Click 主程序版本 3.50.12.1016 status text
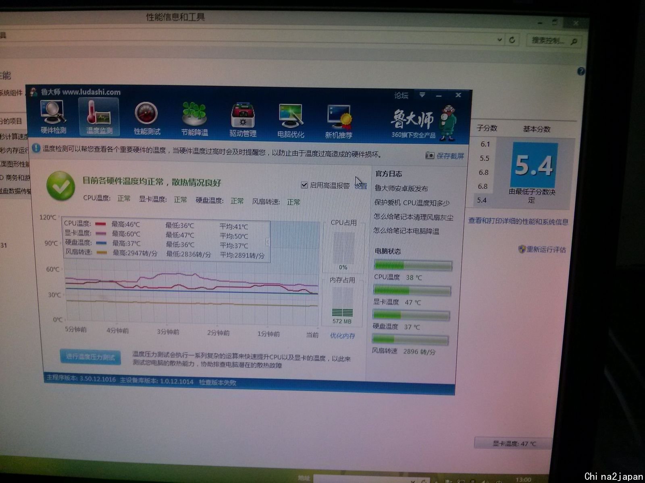The height and width of the screenshot is (483, 645). [81, 379]
